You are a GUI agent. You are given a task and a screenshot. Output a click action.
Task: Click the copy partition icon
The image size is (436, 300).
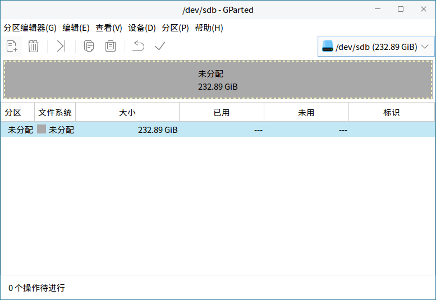[89, 47]
